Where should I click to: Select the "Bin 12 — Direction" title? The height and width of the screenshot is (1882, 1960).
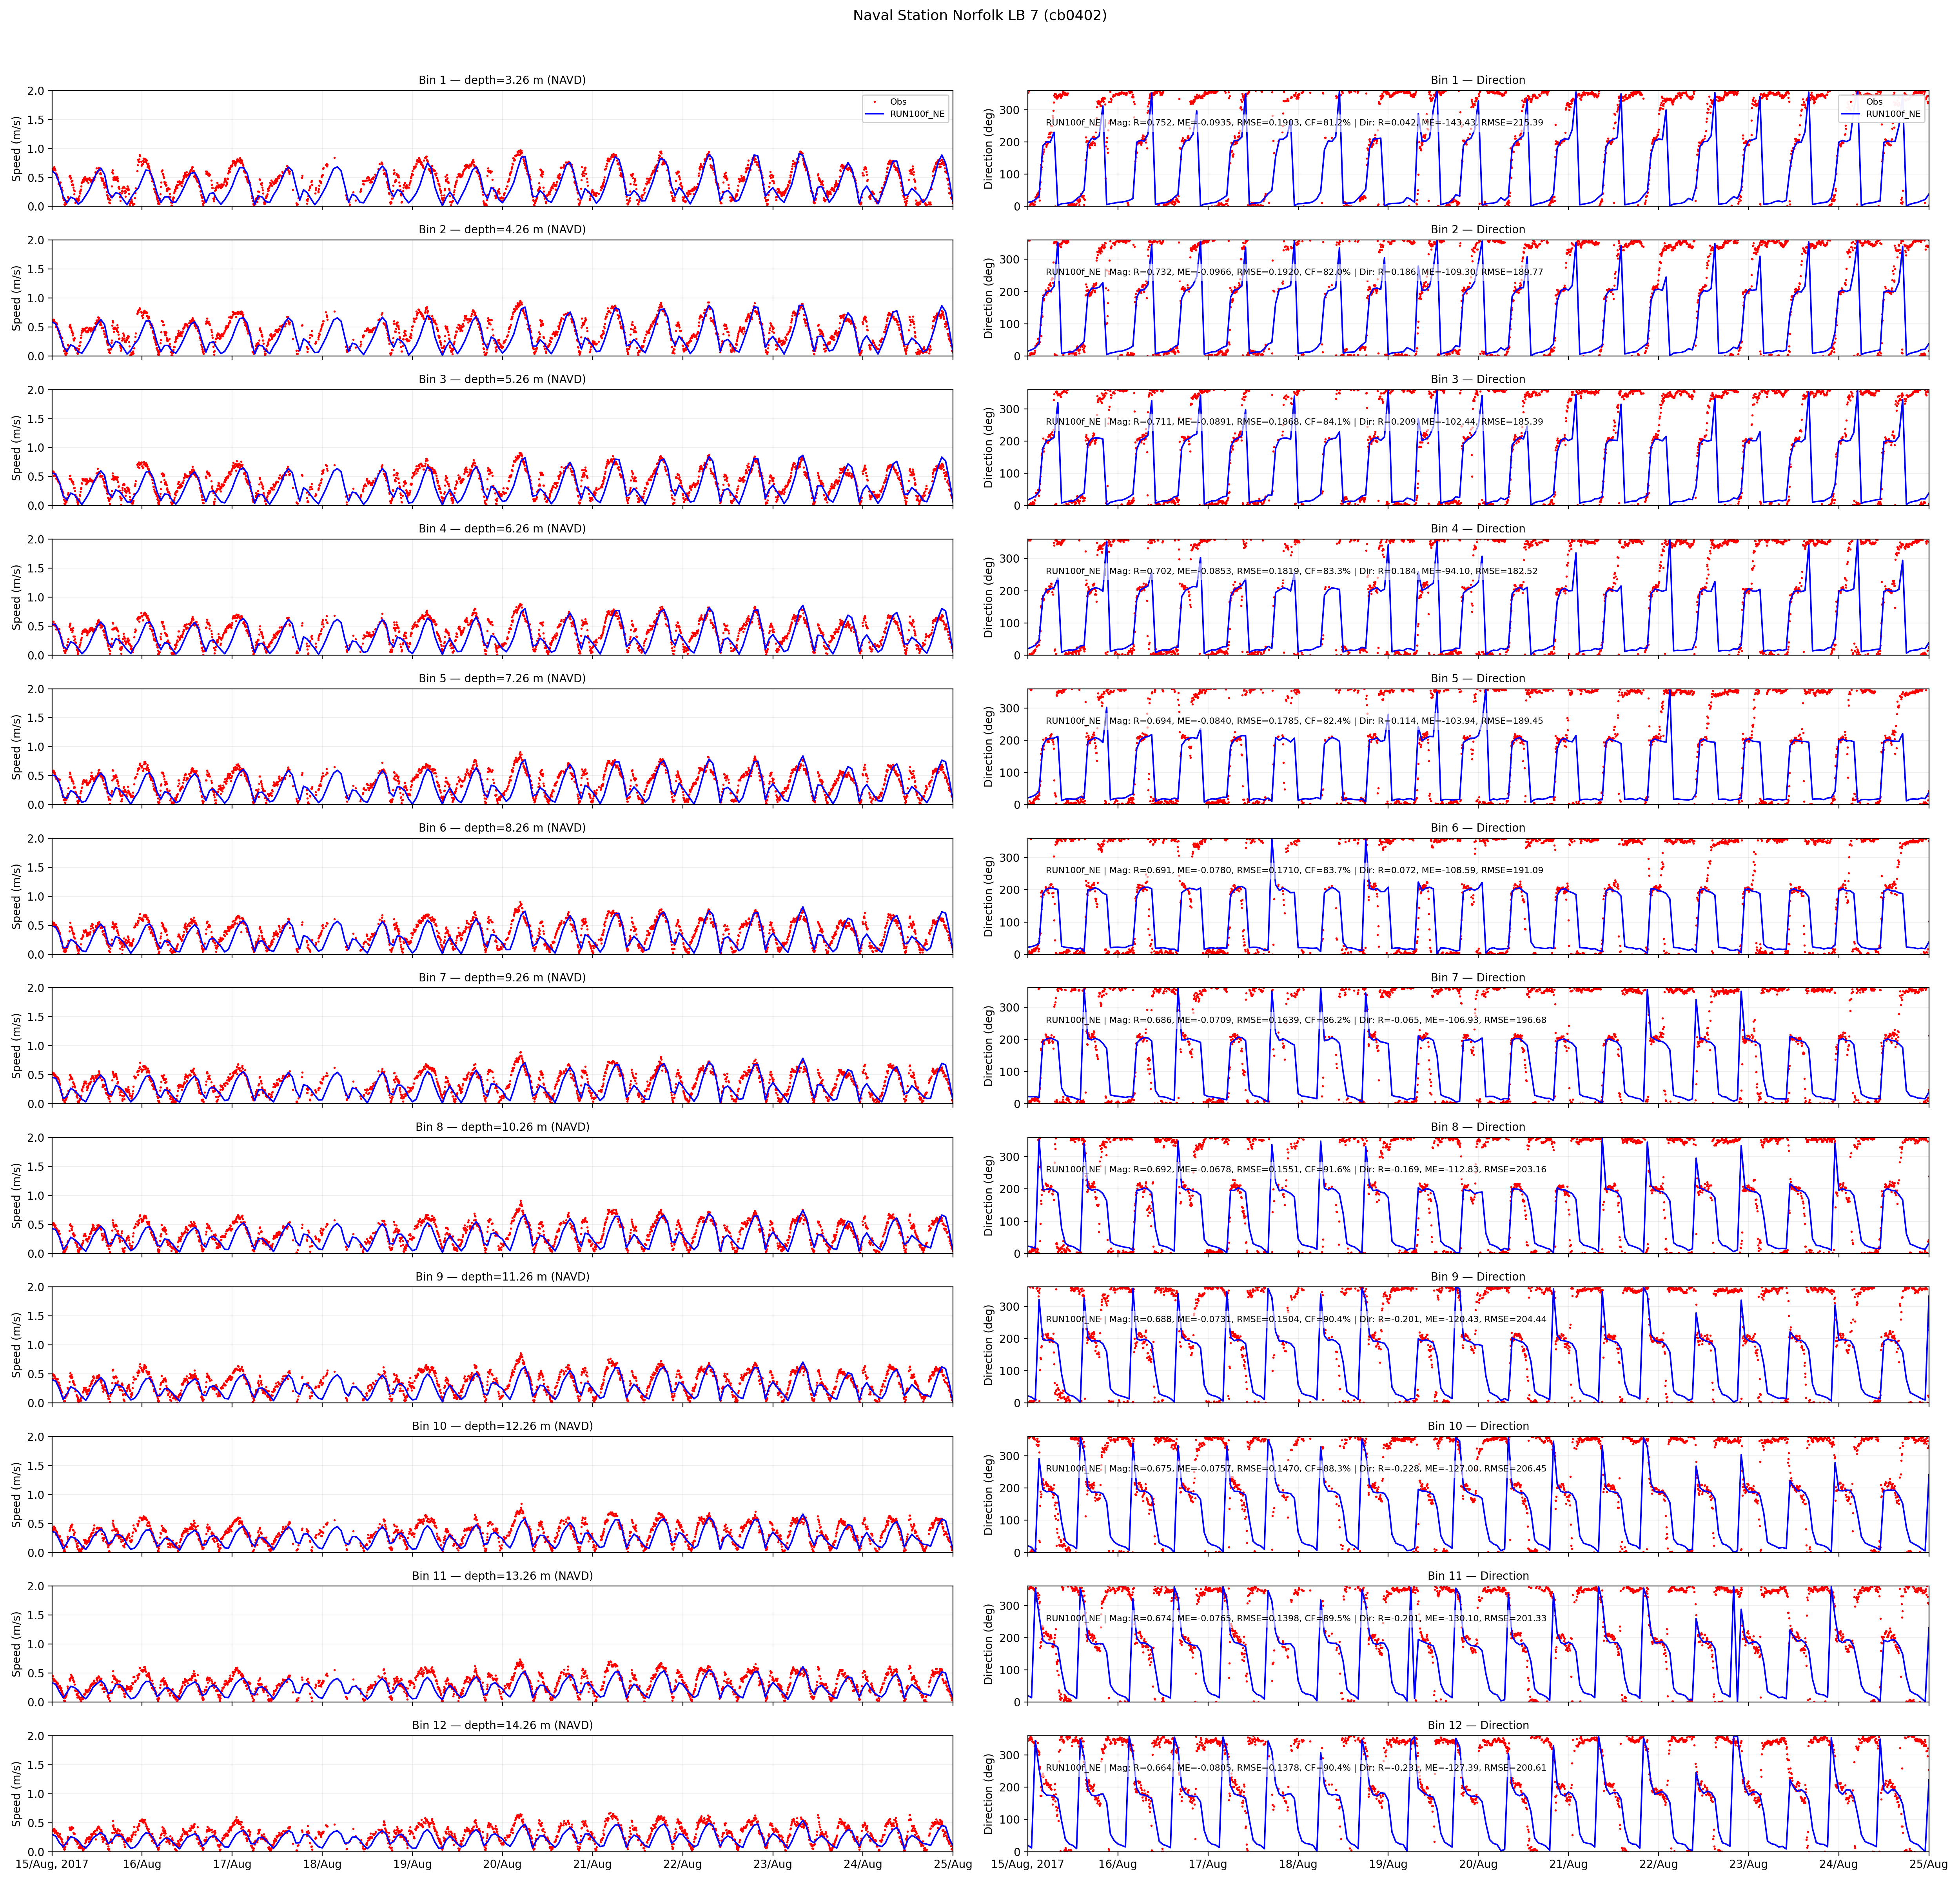pos(1478,1725)
